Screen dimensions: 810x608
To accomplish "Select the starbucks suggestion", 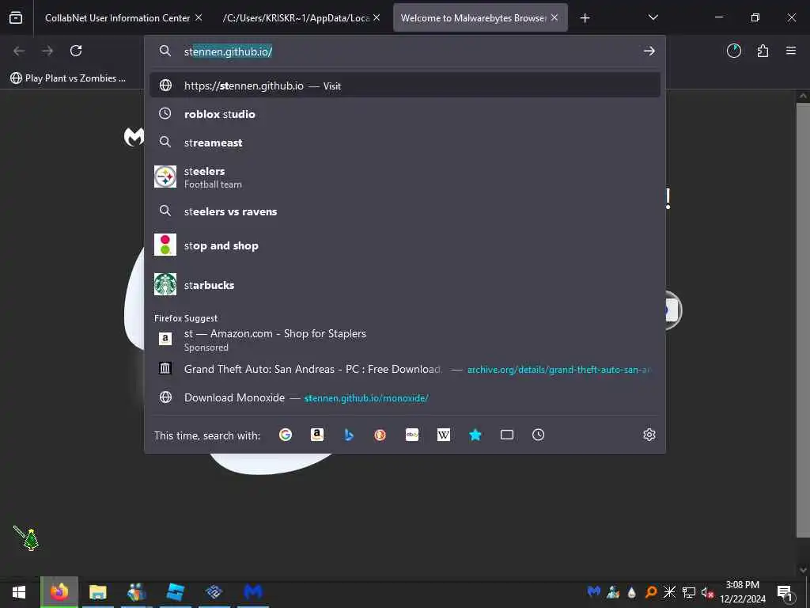I will pyautogui.click(x=405, y=285).
